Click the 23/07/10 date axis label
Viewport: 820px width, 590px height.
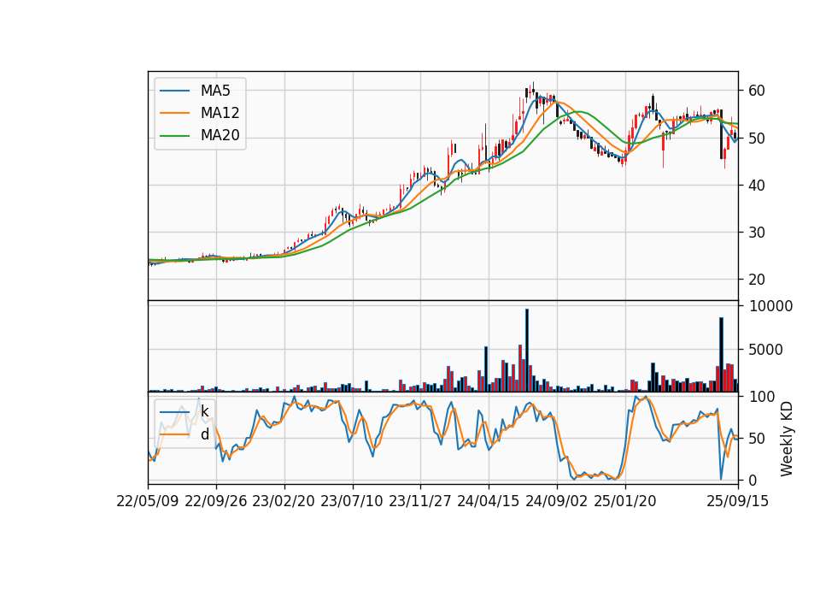[352, 501]
